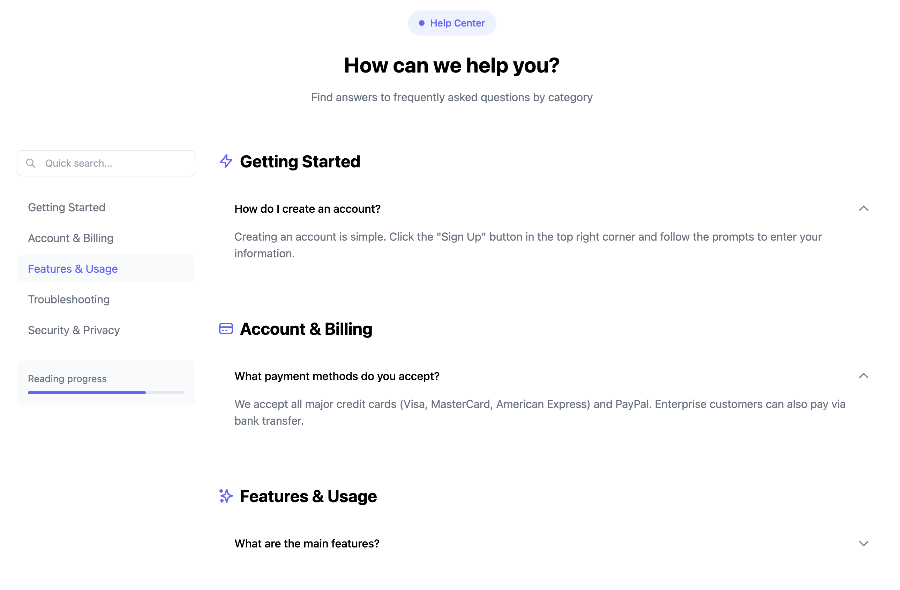This screenshot has height=590, width=900.
Task: Click the Help Center pill badge
Action: (451, 23)
